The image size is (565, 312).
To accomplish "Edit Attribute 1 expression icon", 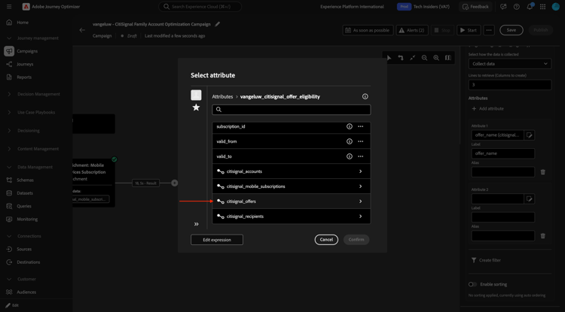I will pyautogui.click(x=529, y=135).
